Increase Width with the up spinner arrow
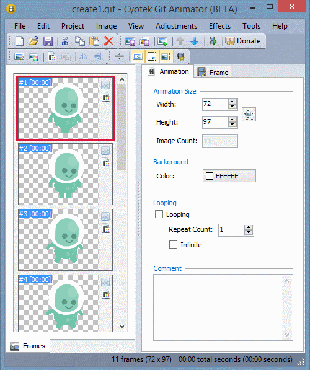The image size is (310, 370). 232,102
